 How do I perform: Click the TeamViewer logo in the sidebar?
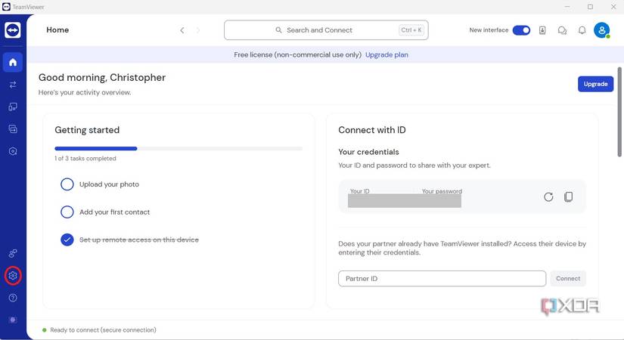(x=13, y=30)
